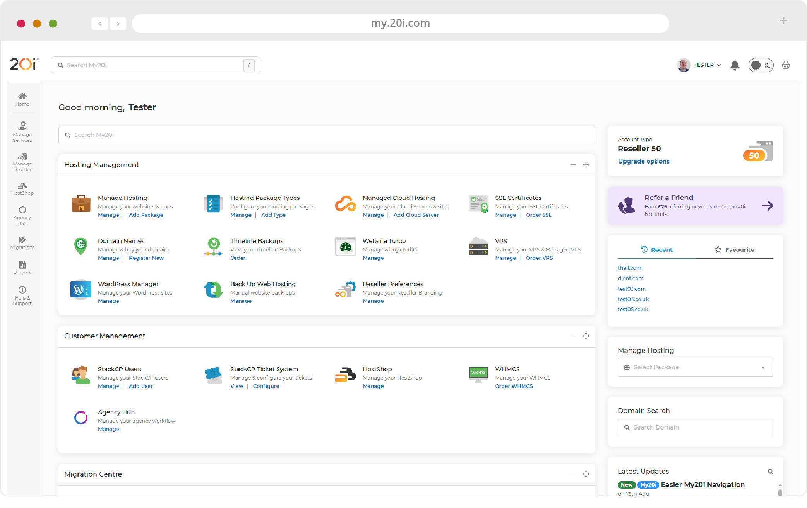Open the shopping basket icon
This screenshot has width=807, height=508.
tap(786, 65)
